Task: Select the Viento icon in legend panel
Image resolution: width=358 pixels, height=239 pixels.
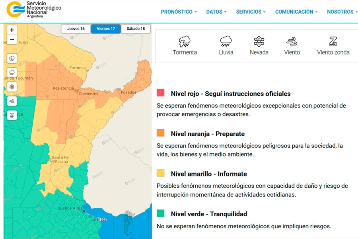Action: [292, 41]
